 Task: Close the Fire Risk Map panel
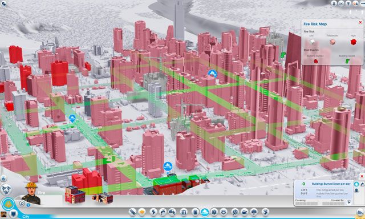[x=360, y=22]
